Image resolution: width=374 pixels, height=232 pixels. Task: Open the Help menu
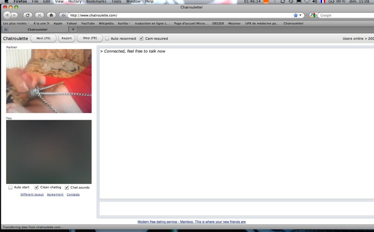(x=149, y=2)
